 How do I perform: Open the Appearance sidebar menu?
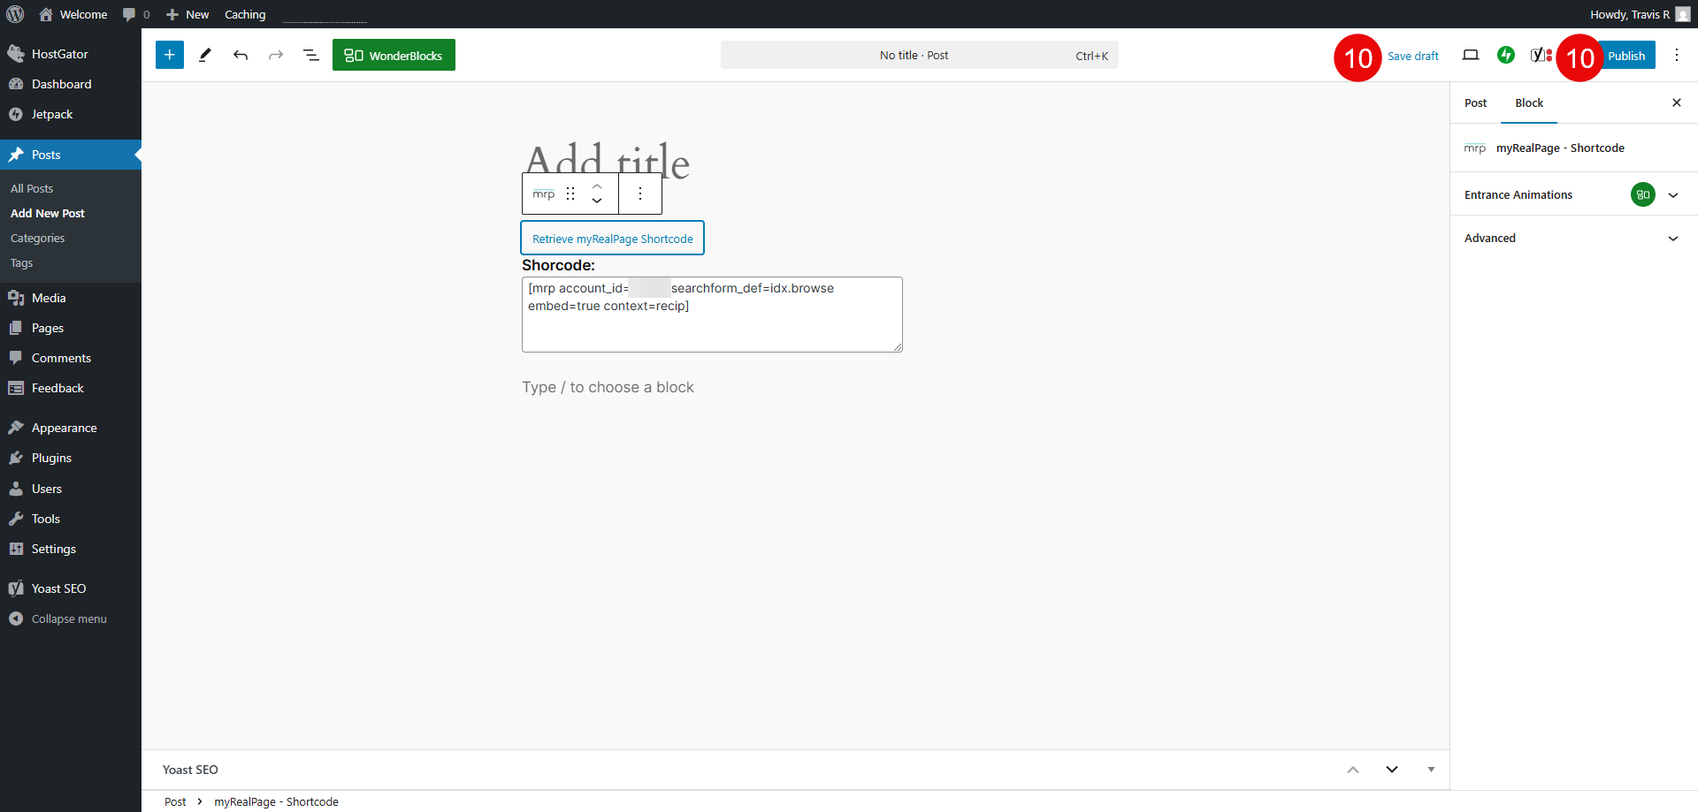pos(71,428)
